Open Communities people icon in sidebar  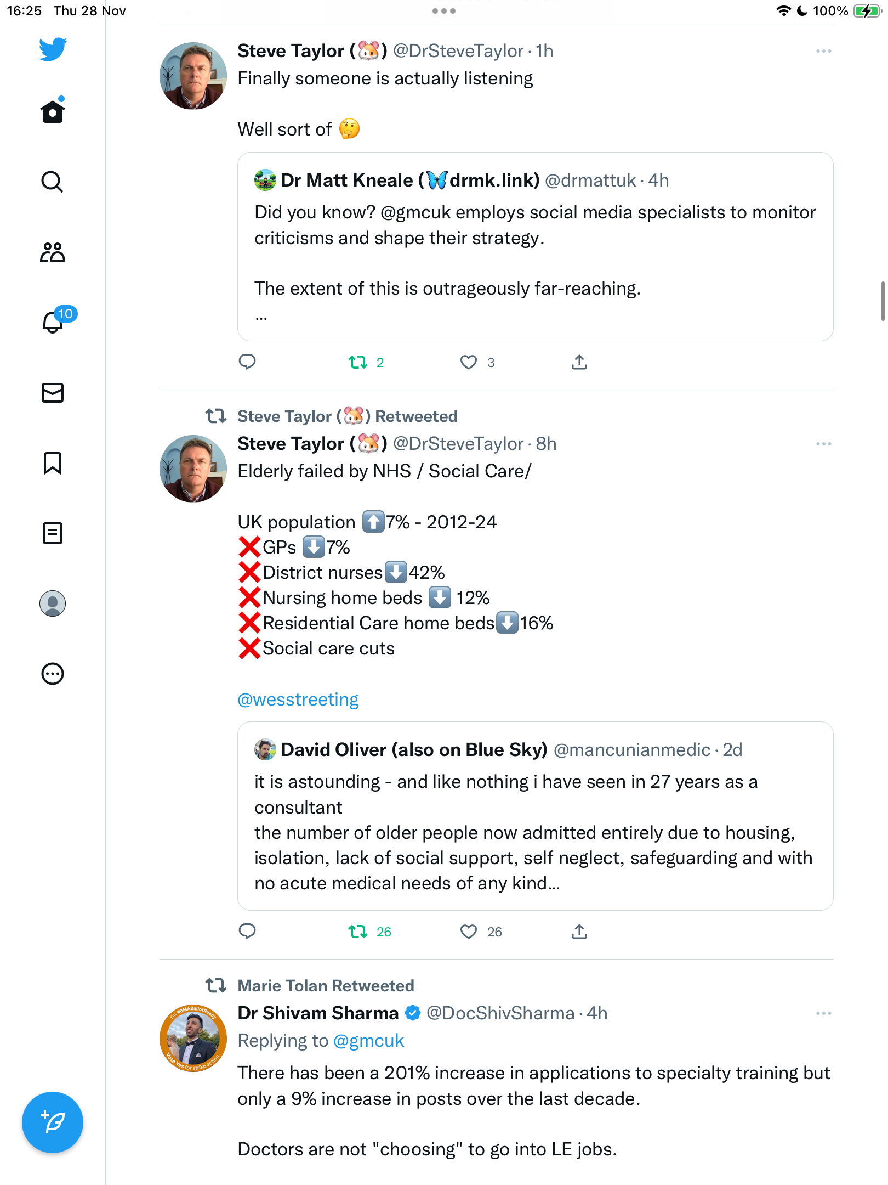pyautogui.click(x=53, y=252)
